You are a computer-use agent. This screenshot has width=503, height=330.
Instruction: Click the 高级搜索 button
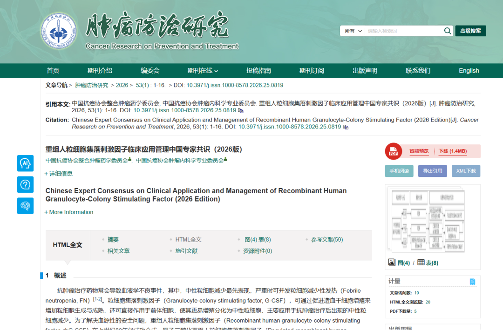(x=470, y=31)
